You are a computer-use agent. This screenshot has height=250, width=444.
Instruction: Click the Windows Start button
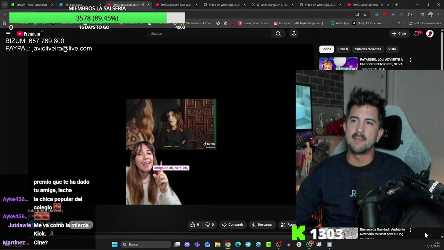click(115, 244)
